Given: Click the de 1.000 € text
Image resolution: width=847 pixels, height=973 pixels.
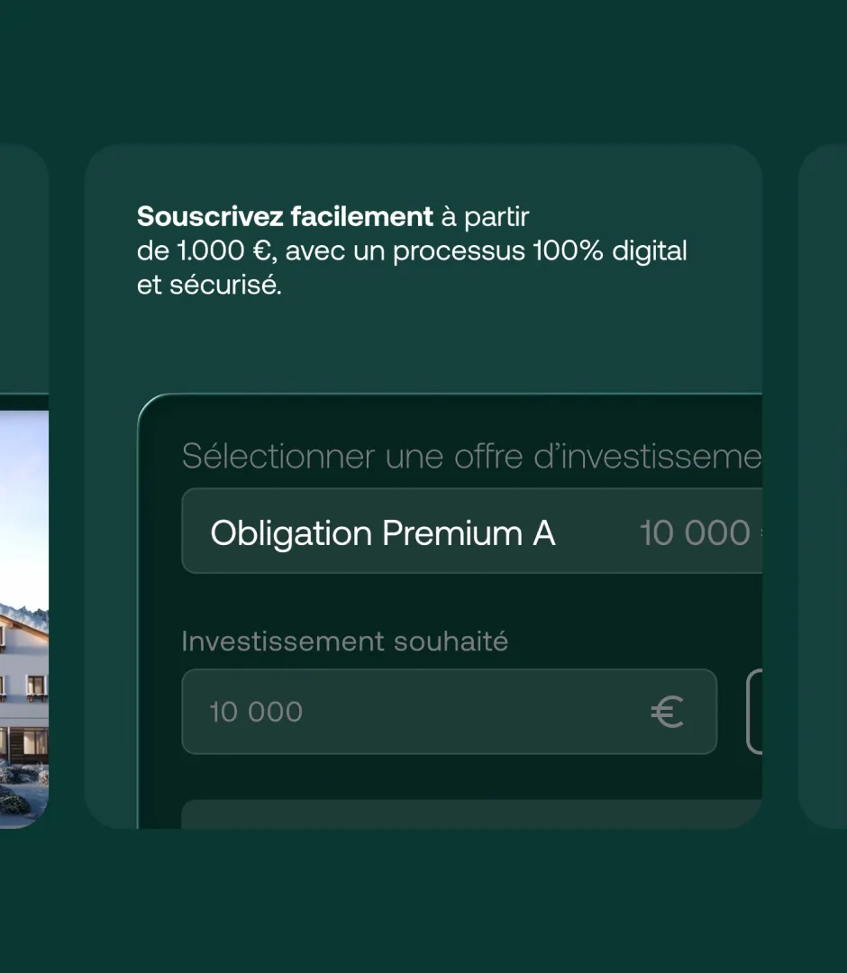Looking at the screenshot, I should (206, 250).
